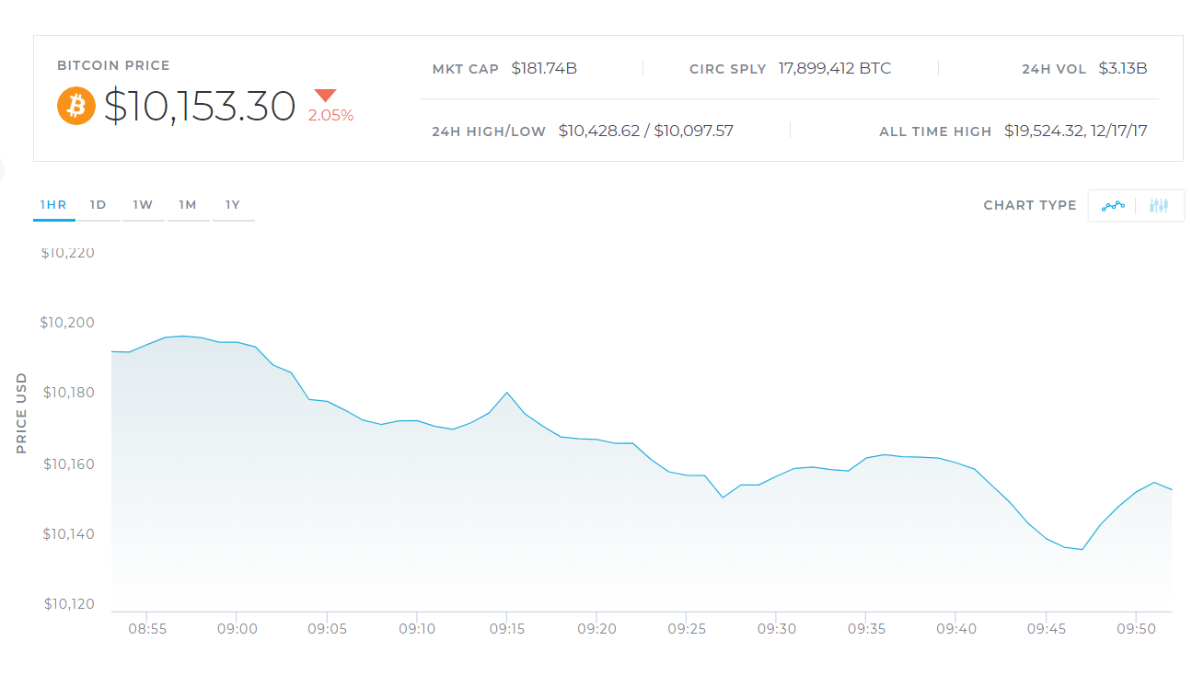Click the 09:25 time axis label
Image resolution: width=1204 pixels, height=675 pixels.
click(x=687, y=629)
